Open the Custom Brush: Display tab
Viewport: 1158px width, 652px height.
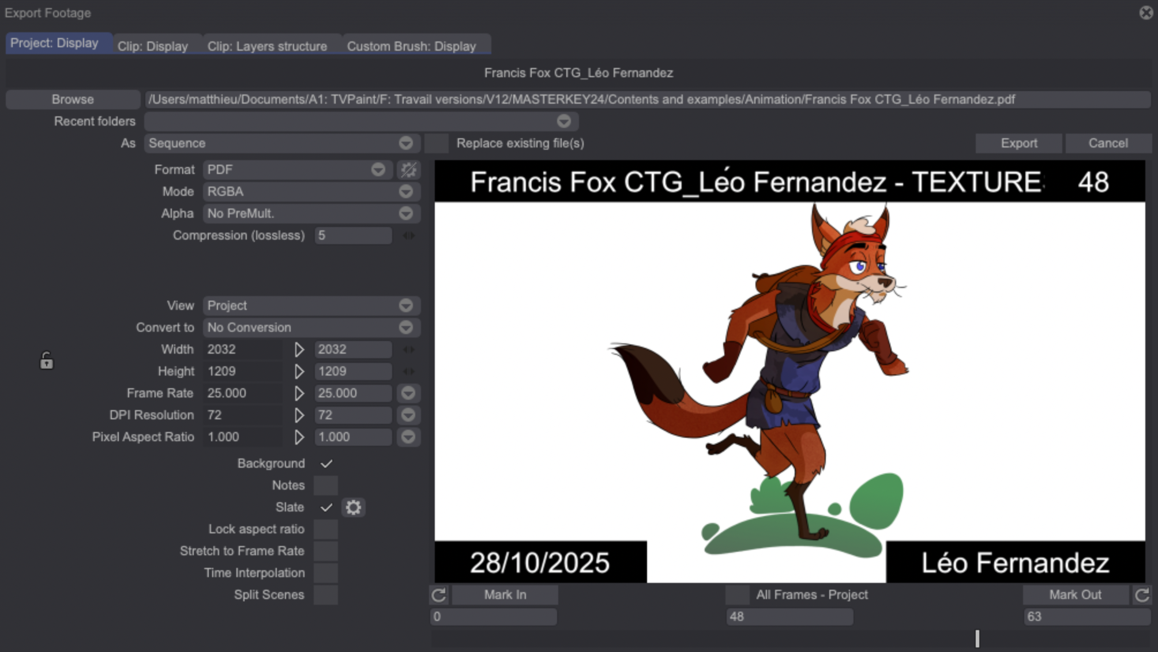click(x=411, y=46)
